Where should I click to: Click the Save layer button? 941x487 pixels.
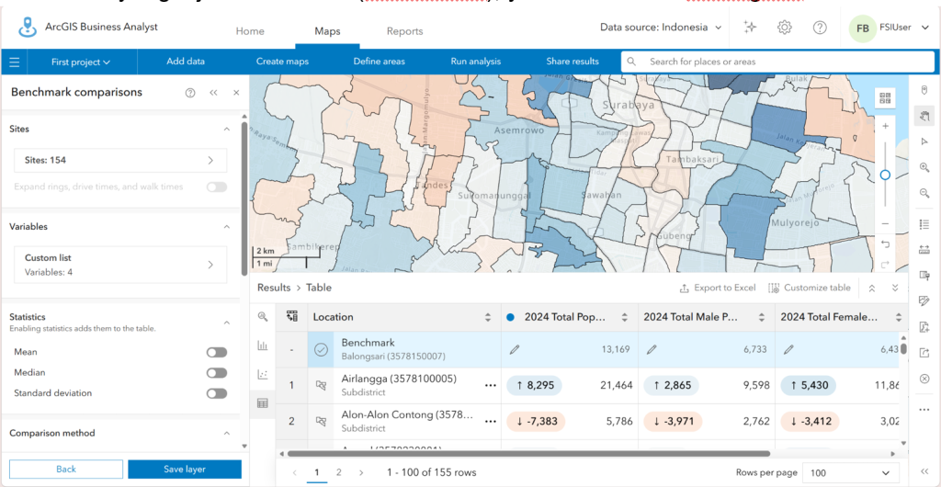point(185,470)
